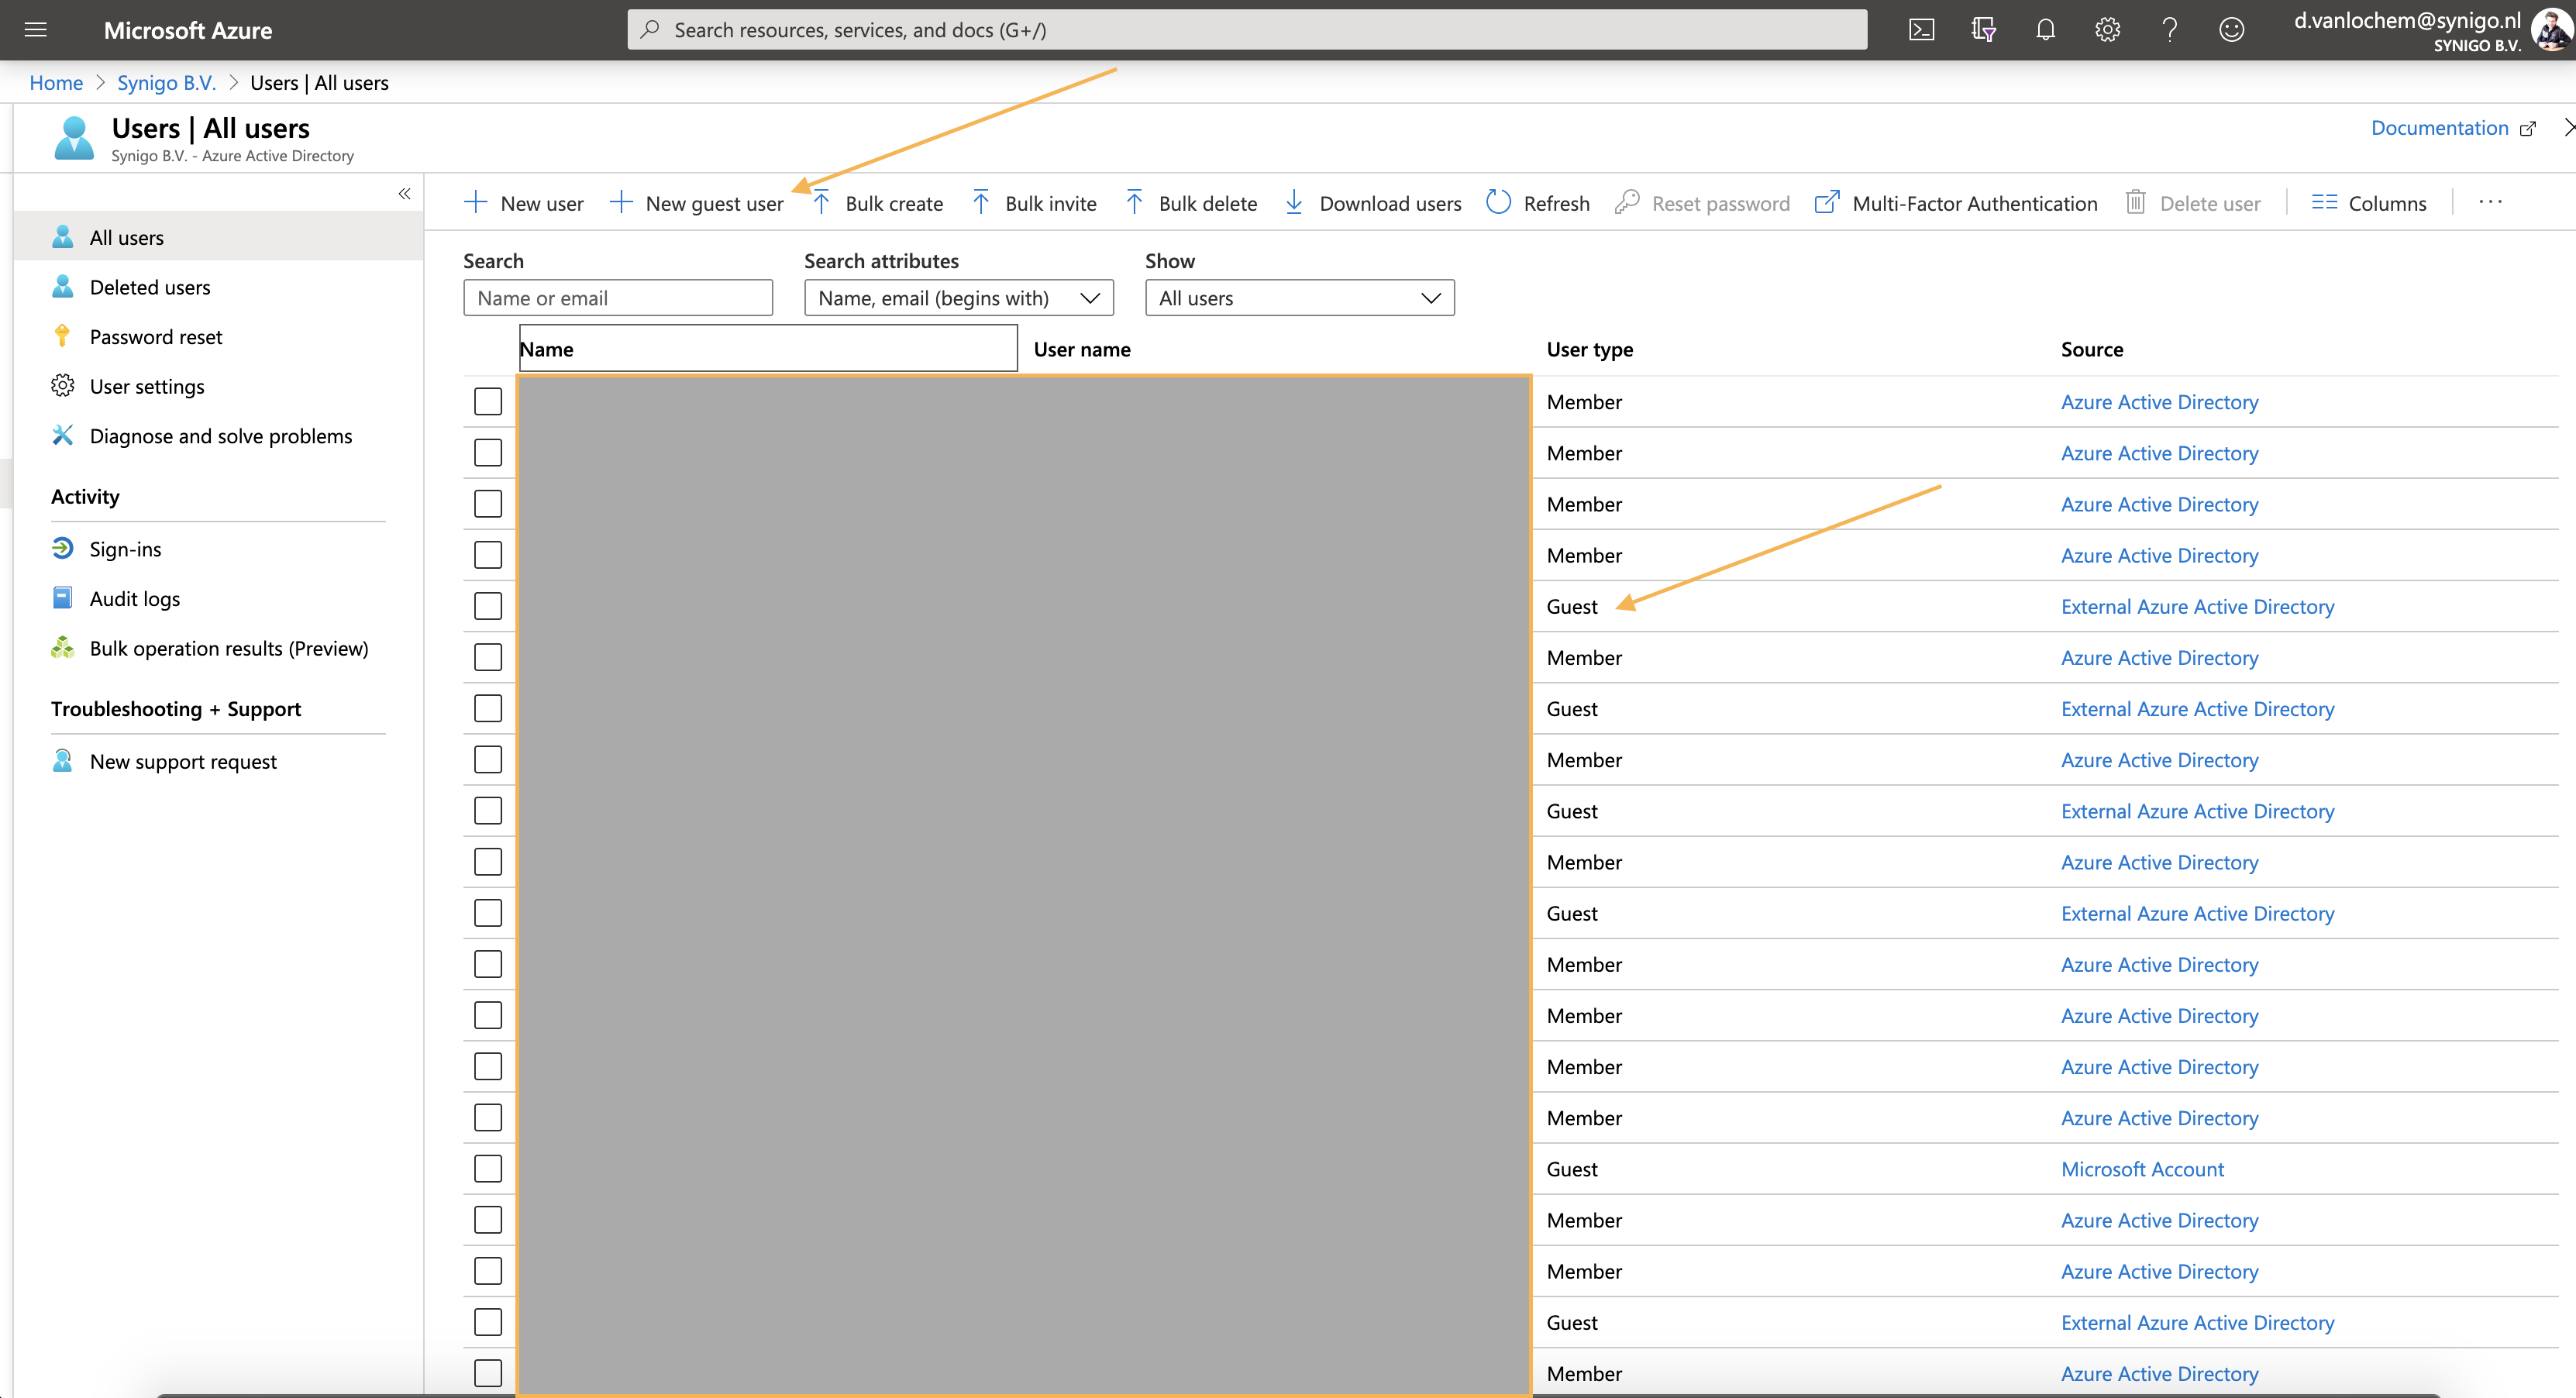This screenshot has width=2576, height=1398.
Task: Check the first user row checkbox
Action: tap(488, 402)
